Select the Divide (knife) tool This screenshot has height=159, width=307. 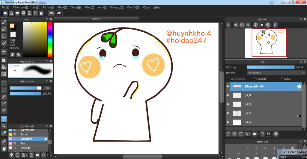click(x=4, y=133)
